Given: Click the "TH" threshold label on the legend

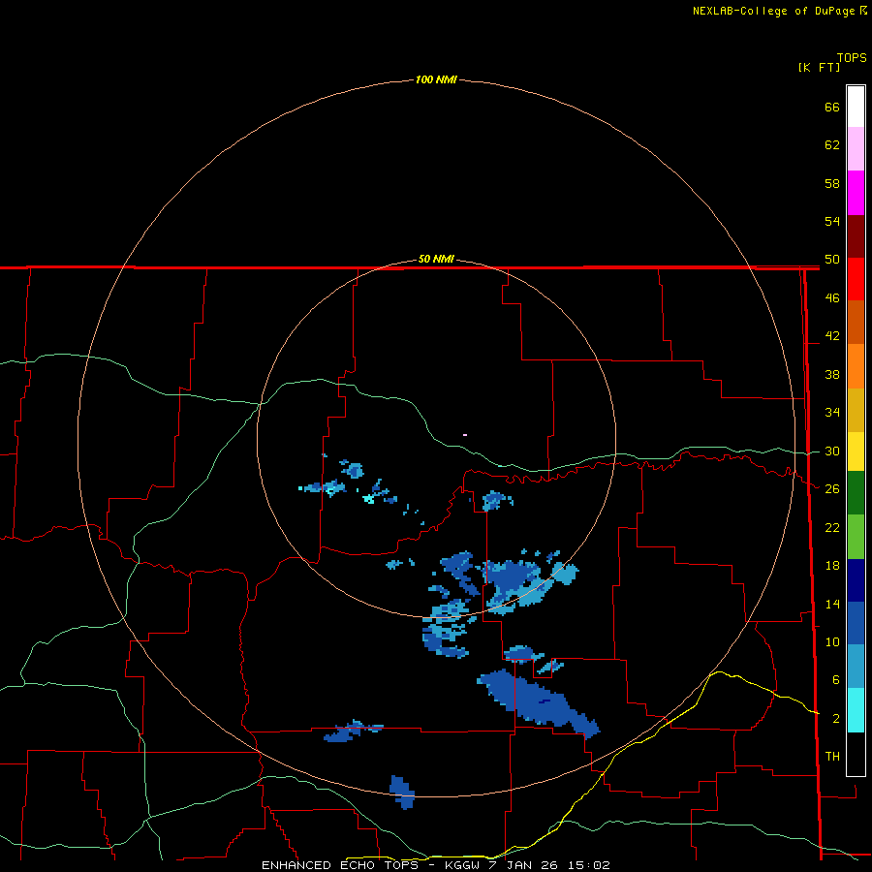Looking at the screenshot, I should click(832, 757).
